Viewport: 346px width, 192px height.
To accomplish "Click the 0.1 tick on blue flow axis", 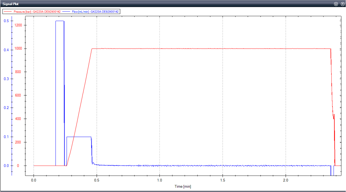I will point(6,137).
